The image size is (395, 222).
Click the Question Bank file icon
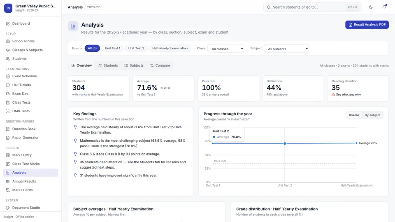coord(7,129)
